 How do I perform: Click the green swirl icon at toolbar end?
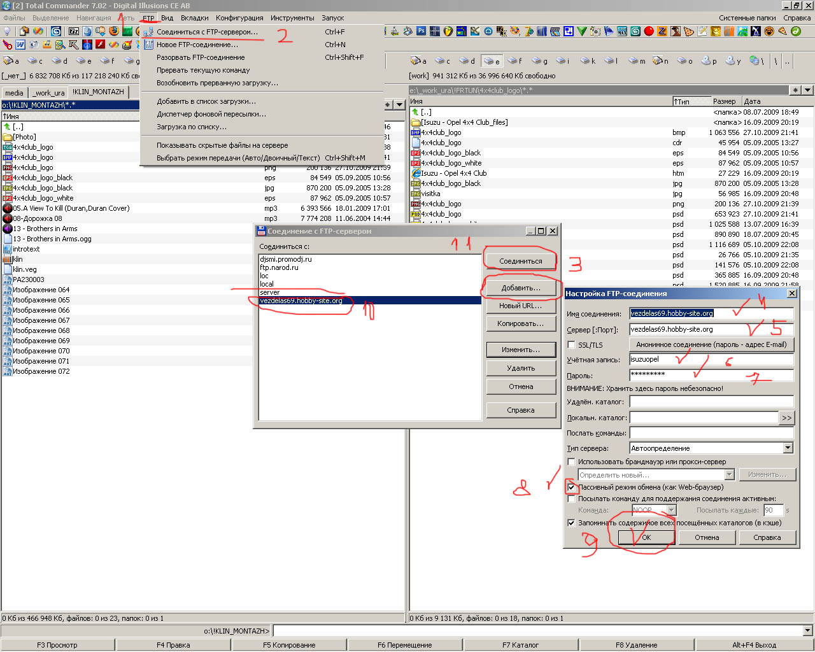click(x=796, y=31)
